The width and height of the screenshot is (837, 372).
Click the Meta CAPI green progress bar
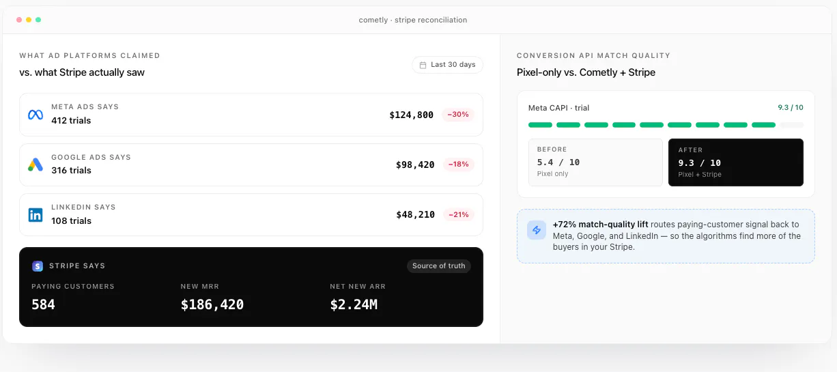click(x=666, y=125)
